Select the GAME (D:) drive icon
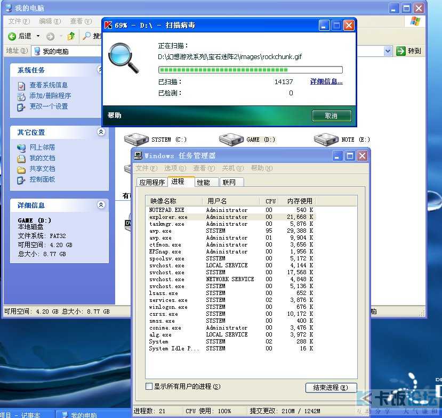 click(231, 140)
